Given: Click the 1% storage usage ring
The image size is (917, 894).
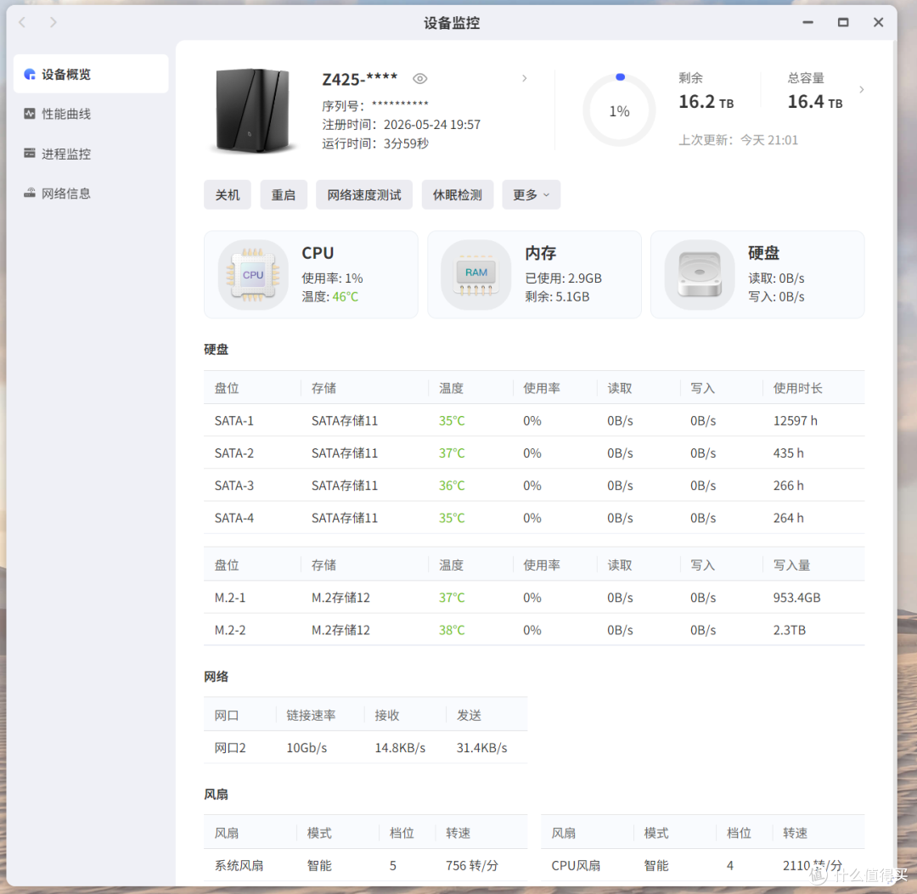Looking at the screenshot, I should [619, 110].
